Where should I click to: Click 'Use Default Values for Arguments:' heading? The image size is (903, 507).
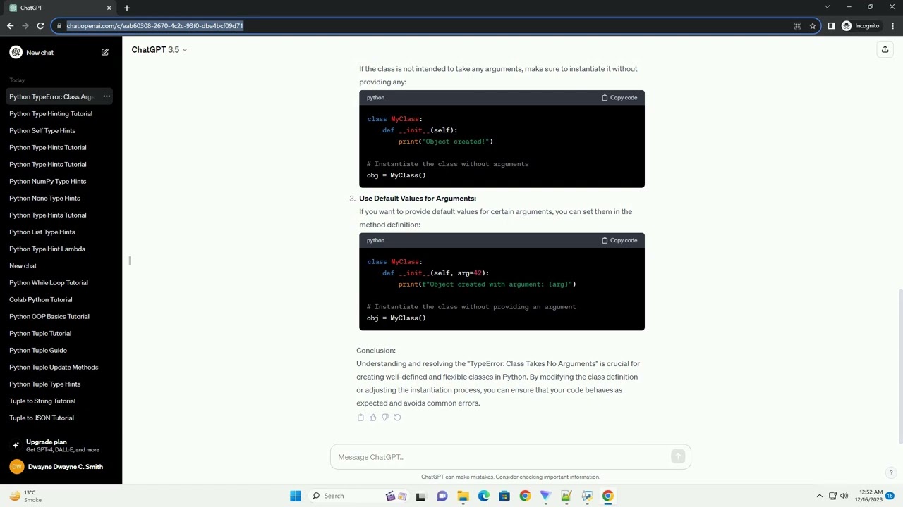pyautogui.click(x=418, y=199)
